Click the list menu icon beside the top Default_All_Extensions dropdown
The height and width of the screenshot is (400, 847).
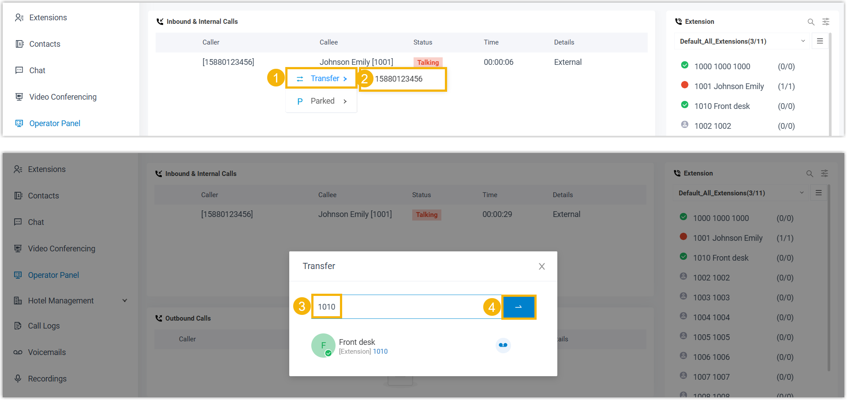click(820, 41)
